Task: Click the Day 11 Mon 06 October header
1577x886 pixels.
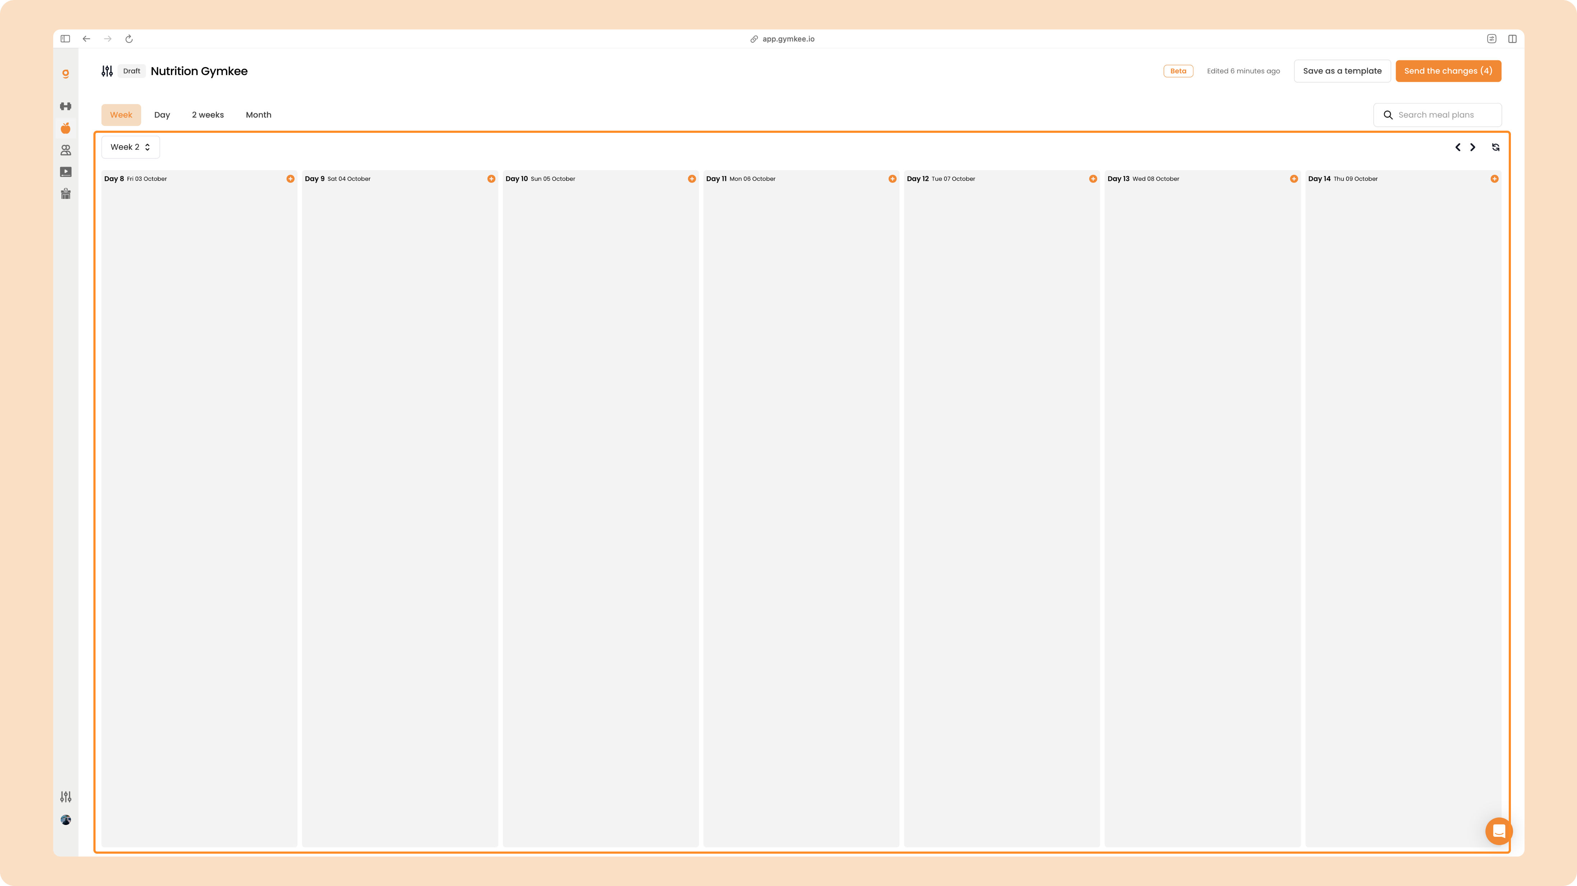Action: pos(741,179)
